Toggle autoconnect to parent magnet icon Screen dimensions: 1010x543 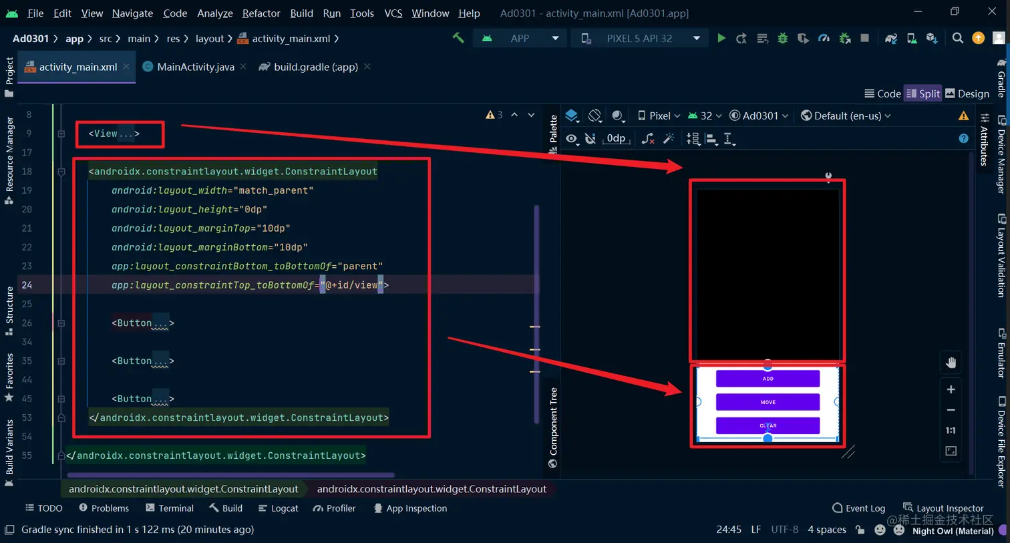click(x=591, y=139)
